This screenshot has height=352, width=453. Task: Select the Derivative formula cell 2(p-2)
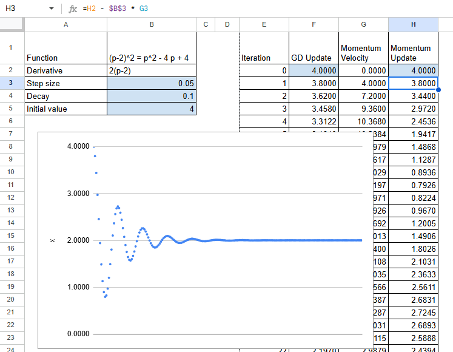point(152,70)
